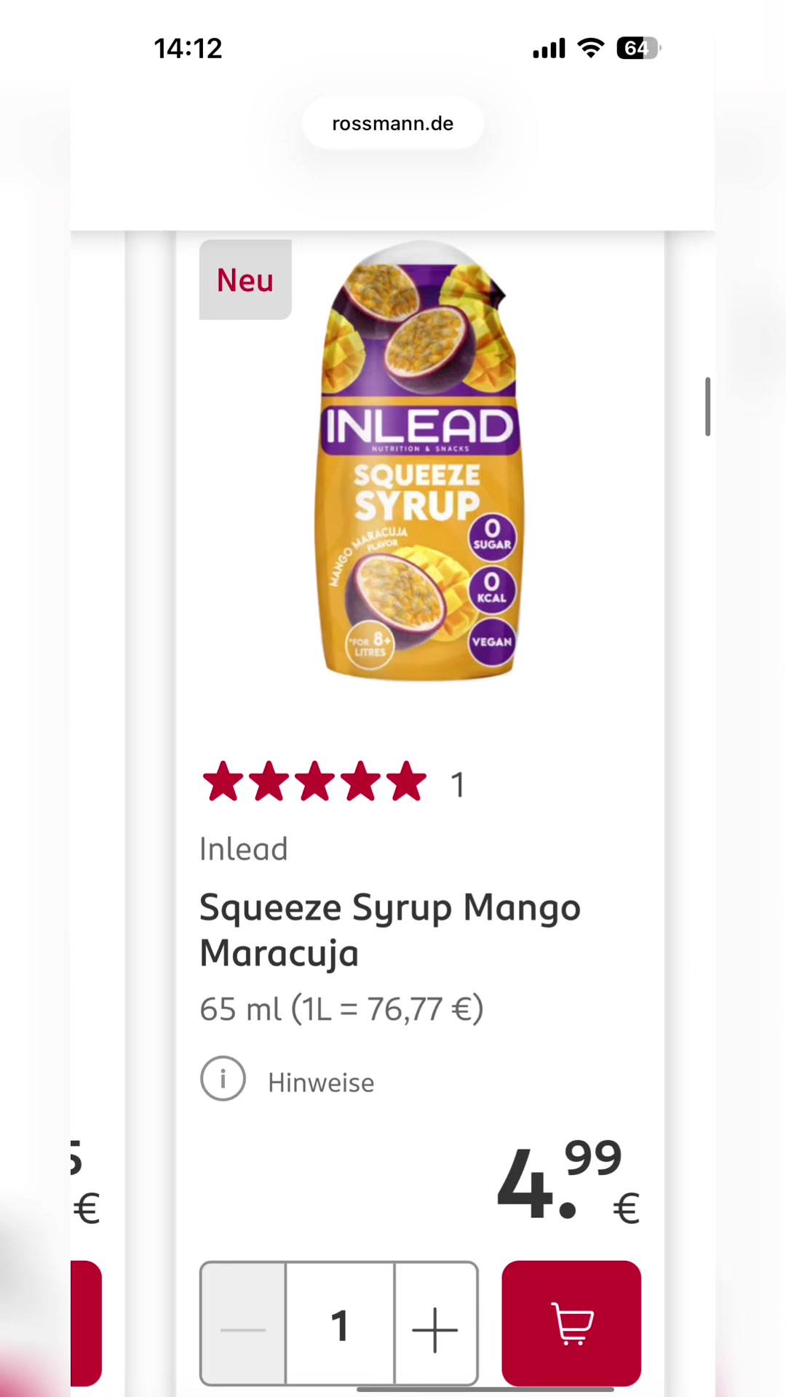Click the Inlead brand name
Image resolution: width=786 pixels, height=1397 pixels.
[x=244, y=849]
